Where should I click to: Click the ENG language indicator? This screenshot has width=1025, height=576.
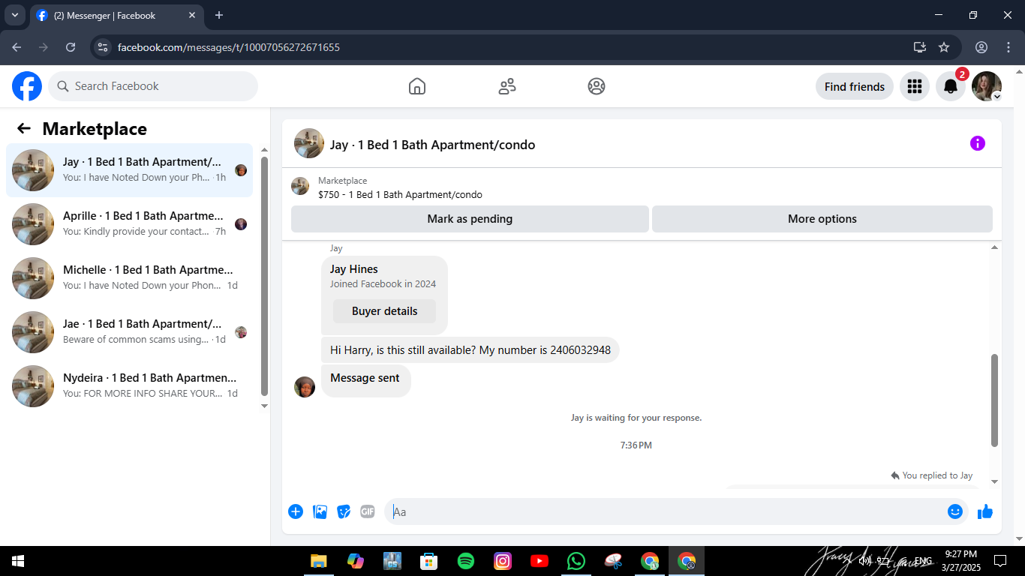pos(923,561)
